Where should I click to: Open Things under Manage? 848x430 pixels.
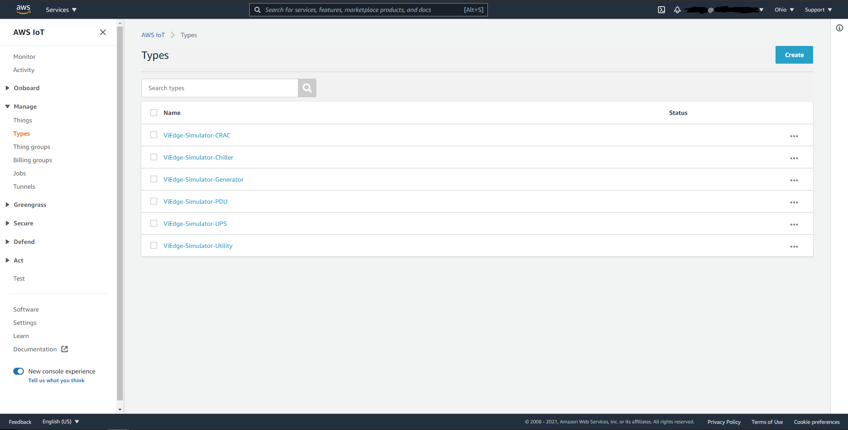click(x=23, y=120)
